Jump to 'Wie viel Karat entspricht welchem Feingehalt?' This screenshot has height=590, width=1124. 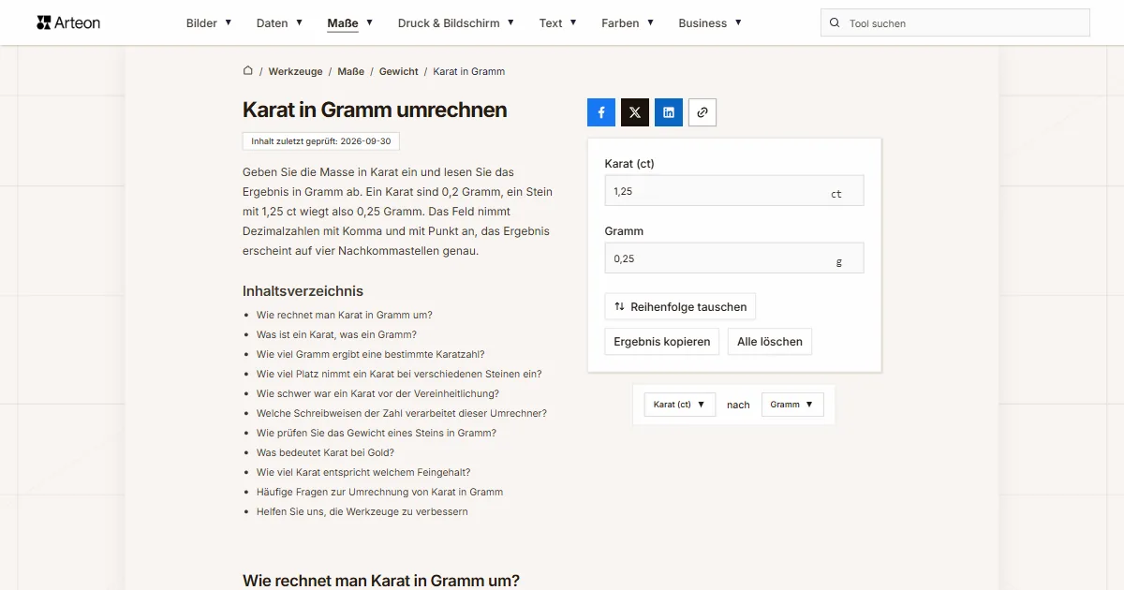pyautogui.click(x=363, y=472)
